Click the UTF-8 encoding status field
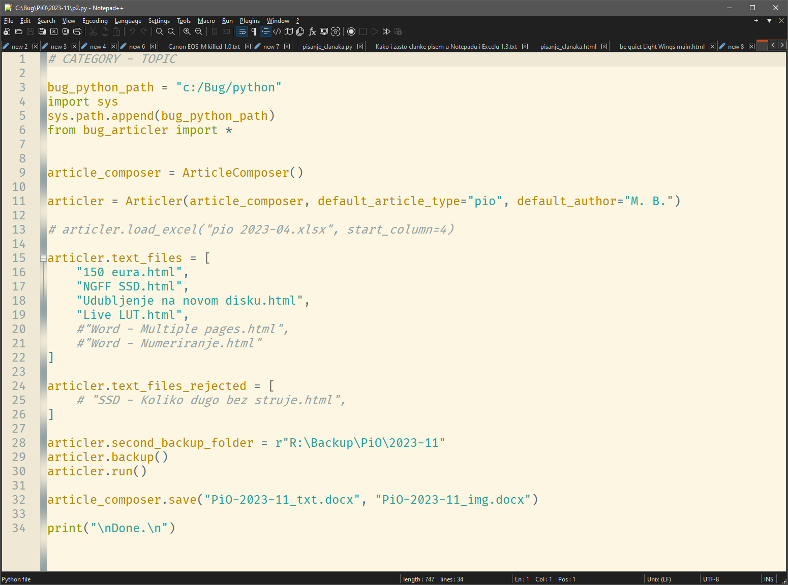The image size is (788, 585). (711, 579)
